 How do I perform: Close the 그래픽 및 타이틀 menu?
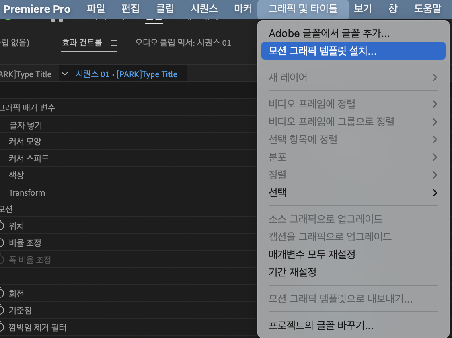click(303, 9)
